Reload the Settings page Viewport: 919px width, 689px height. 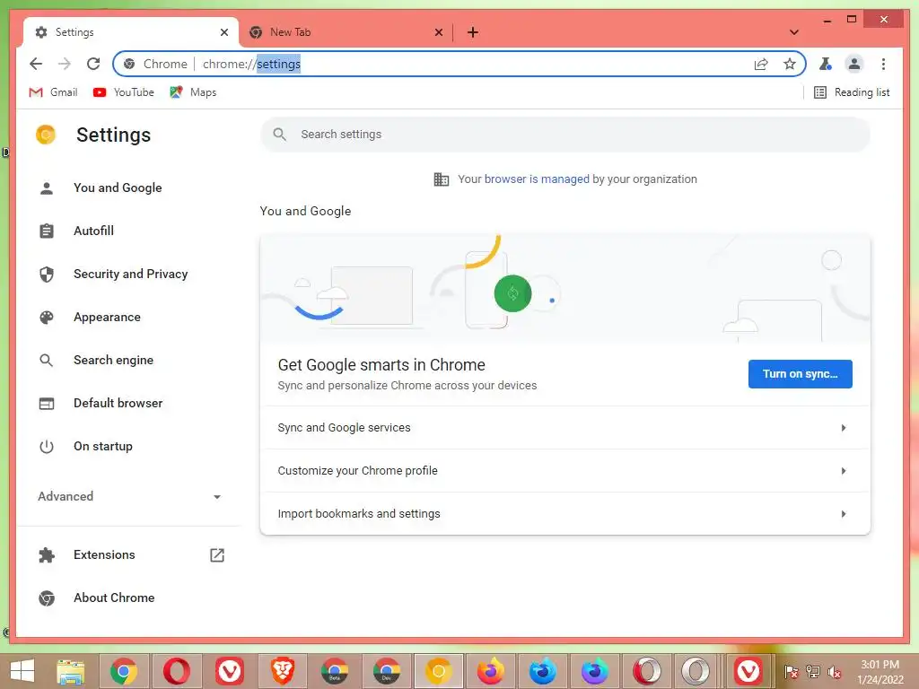[93, 64]
